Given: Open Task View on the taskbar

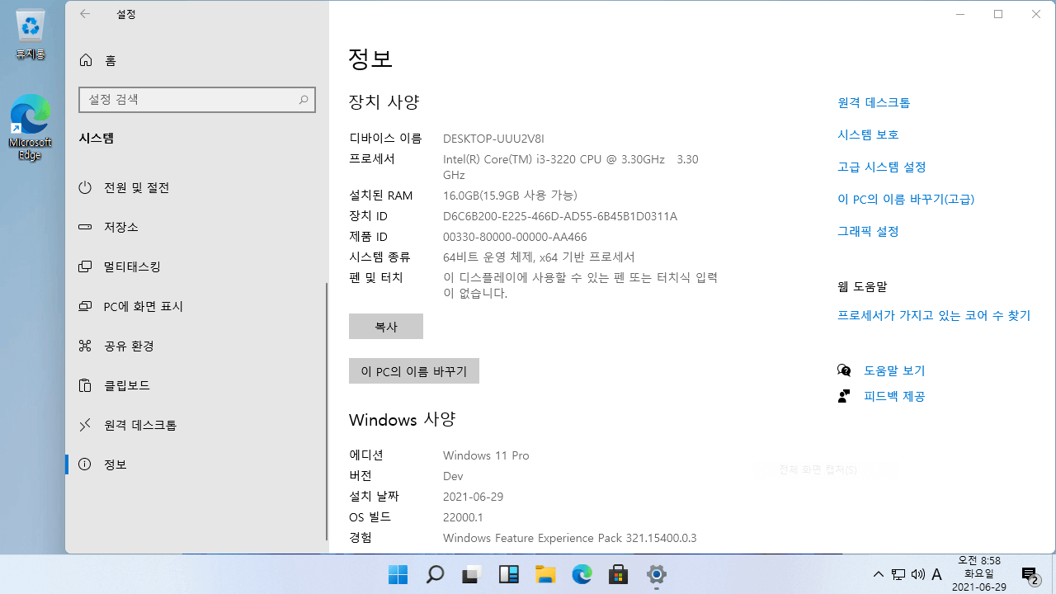Looking at the screenshot, I should point(472,574).
